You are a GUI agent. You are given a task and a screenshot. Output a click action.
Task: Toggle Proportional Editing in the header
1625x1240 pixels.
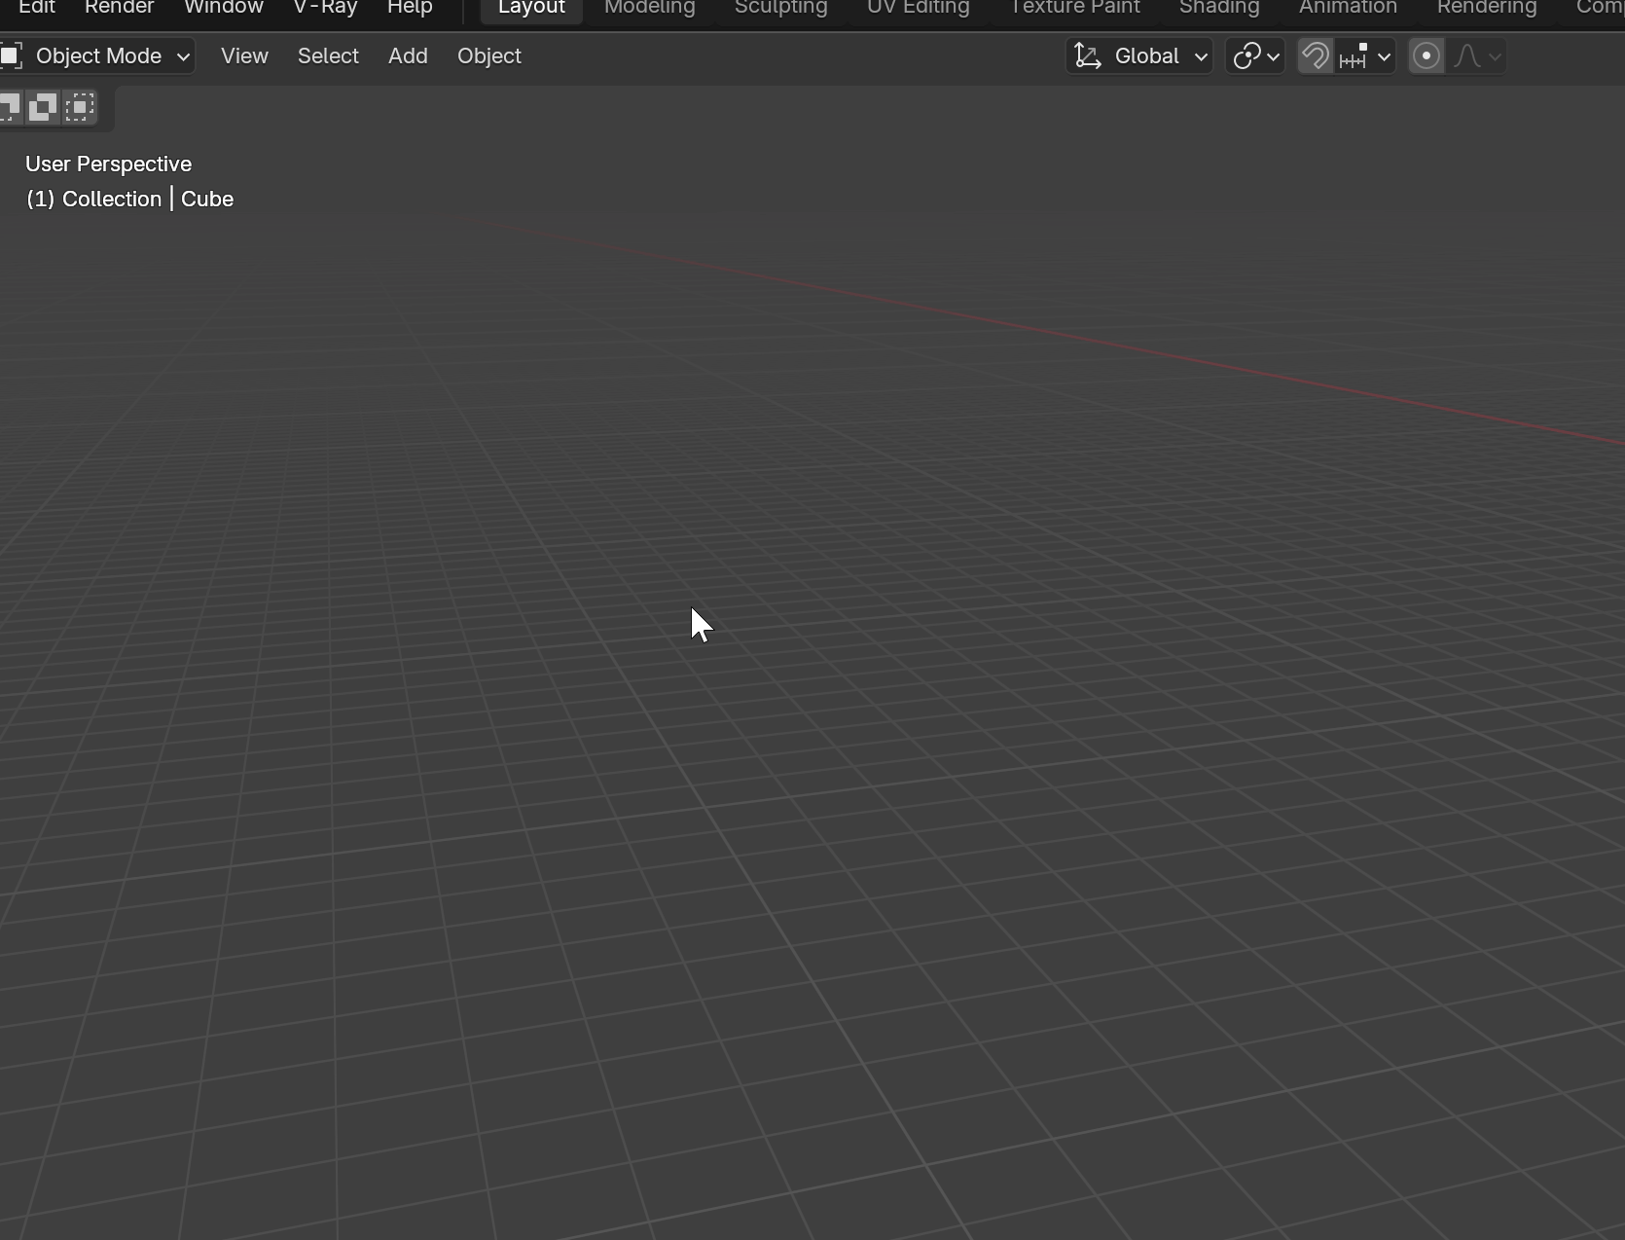pyautogui.click(x=1426, y=56)
